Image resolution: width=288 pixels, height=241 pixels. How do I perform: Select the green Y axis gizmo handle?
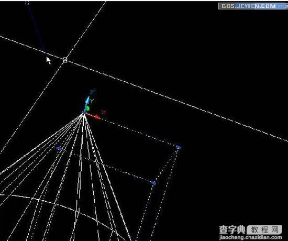[87, 108]
